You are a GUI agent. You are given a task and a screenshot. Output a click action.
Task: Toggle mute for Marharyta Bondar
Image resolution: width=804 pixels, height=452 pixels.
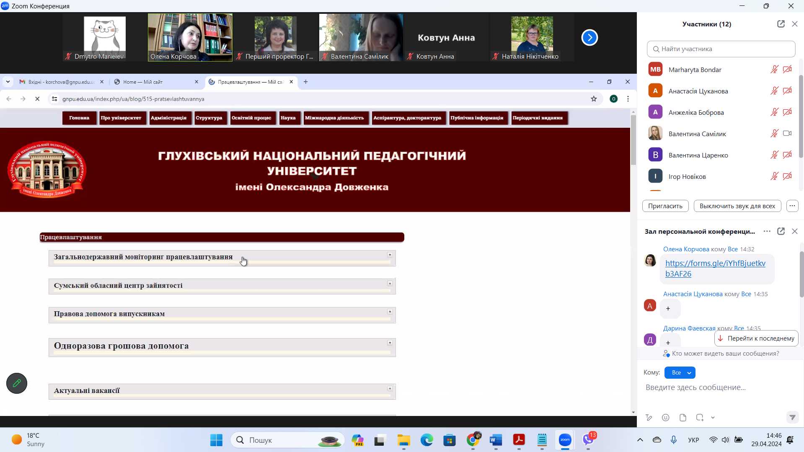774,70
